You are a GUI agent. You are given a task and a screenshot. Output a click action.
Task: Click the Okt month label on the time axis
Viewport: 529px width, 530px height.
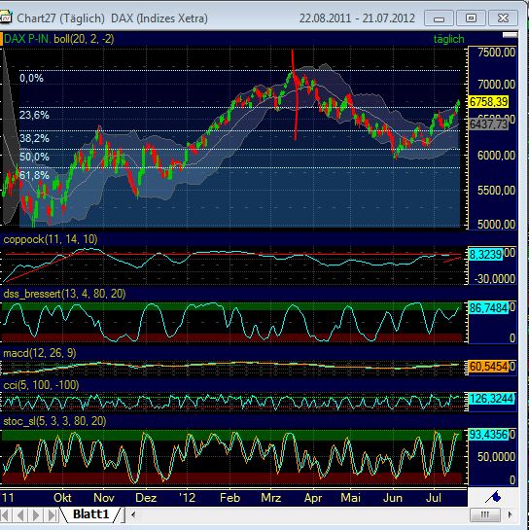pos(62,498)
